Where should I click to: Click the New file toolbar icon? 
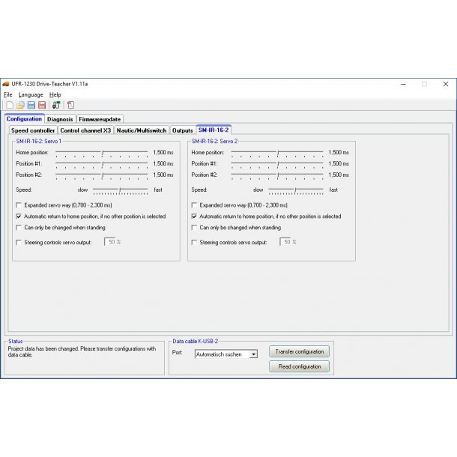(x=9, y=105)
